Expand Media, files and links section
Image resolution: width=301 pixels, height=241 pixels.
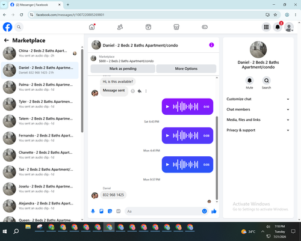tap(258, 120)
